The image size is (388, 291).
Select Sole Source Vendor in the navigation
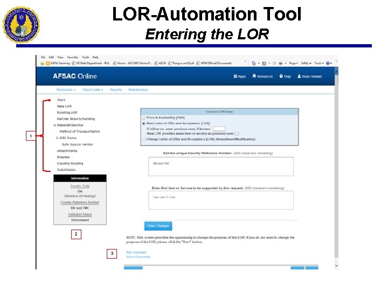pos(78,144)
